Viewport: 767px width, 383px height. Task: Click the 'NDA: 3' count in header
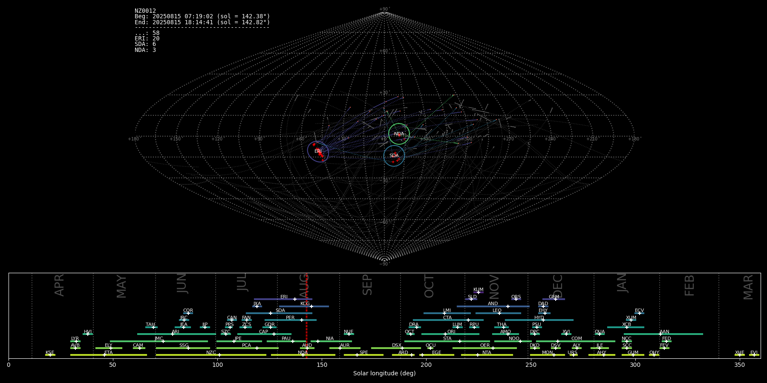coord(145,50)
